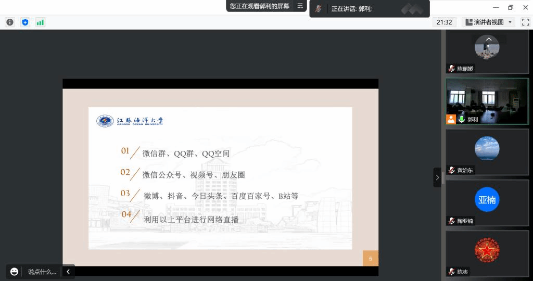Toggle the muted mic icon for 陶亚楠
Image resolution: width=533 pixels, height=281 pixels.
point(451,221)
